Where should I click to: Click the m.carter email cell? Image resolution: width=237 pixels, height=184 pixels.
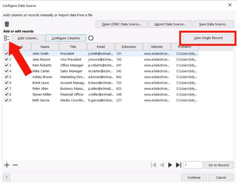click(101, 71)
